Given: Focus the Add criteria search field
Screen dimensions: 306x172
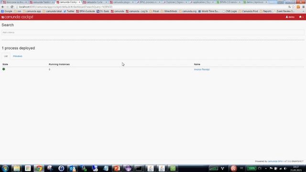Looking at the screenshot, I should coord(153,32).
